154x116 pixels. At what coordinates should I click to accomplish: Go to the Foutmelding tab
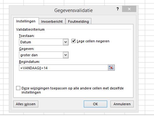click(x=78, y=21)
